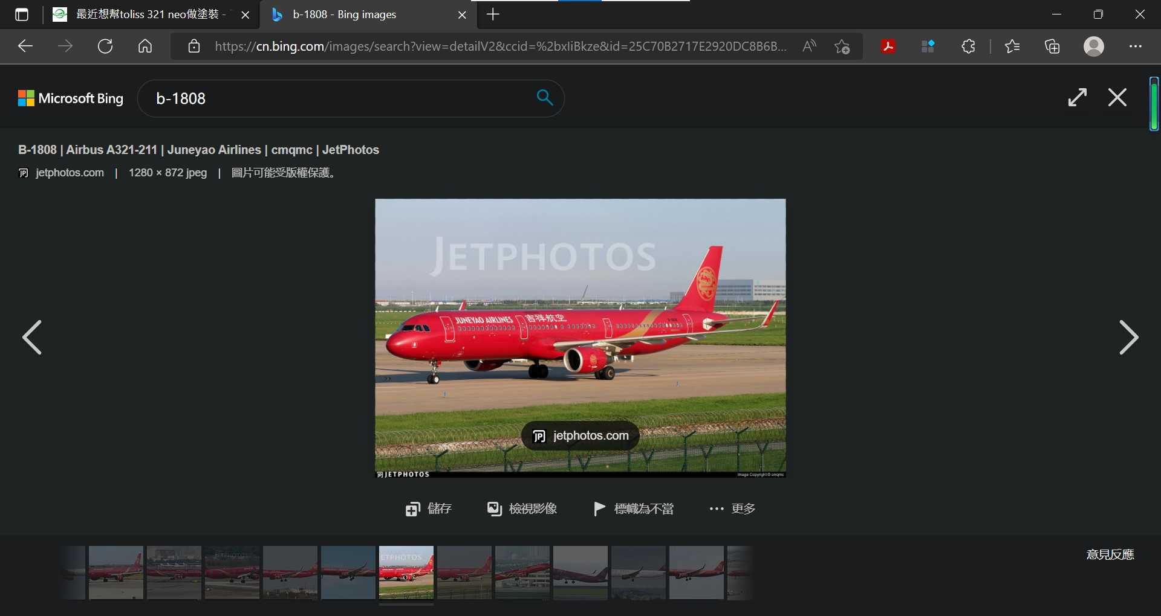Viewport: 1161px width, 616px height.
Task: Open Settings and more menu
Action: (x=1136, y=47)
